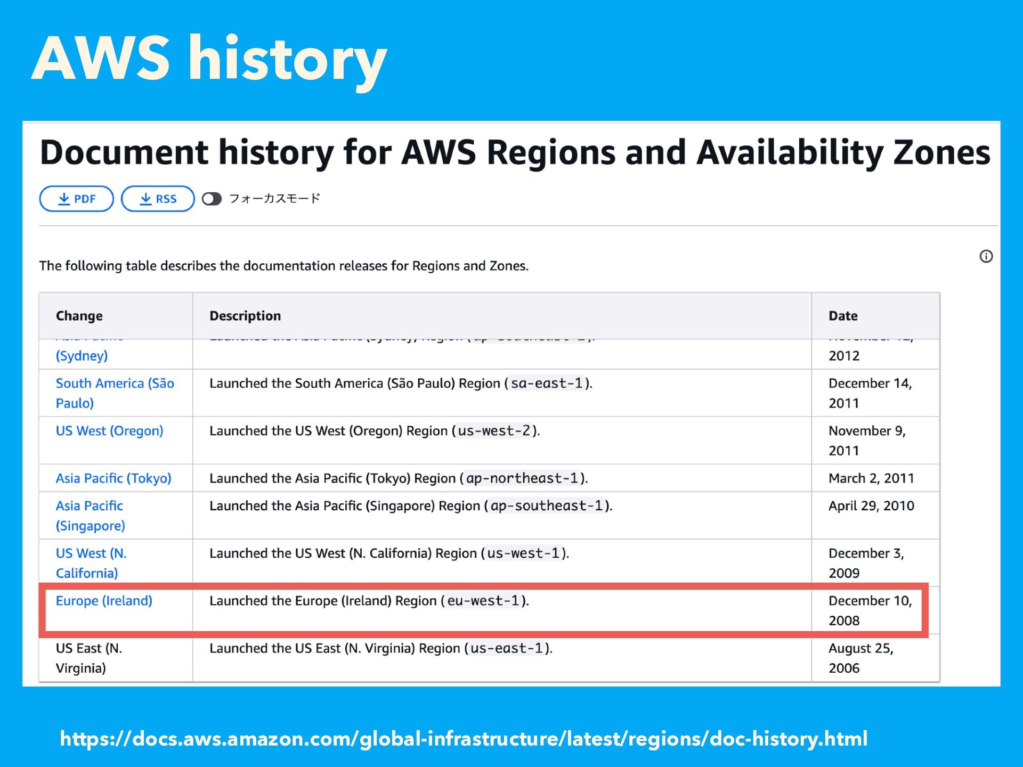This screenshot has width=1023, height=767.
Task: Open the Europe (Ireland) link
Action: [104, 600]
